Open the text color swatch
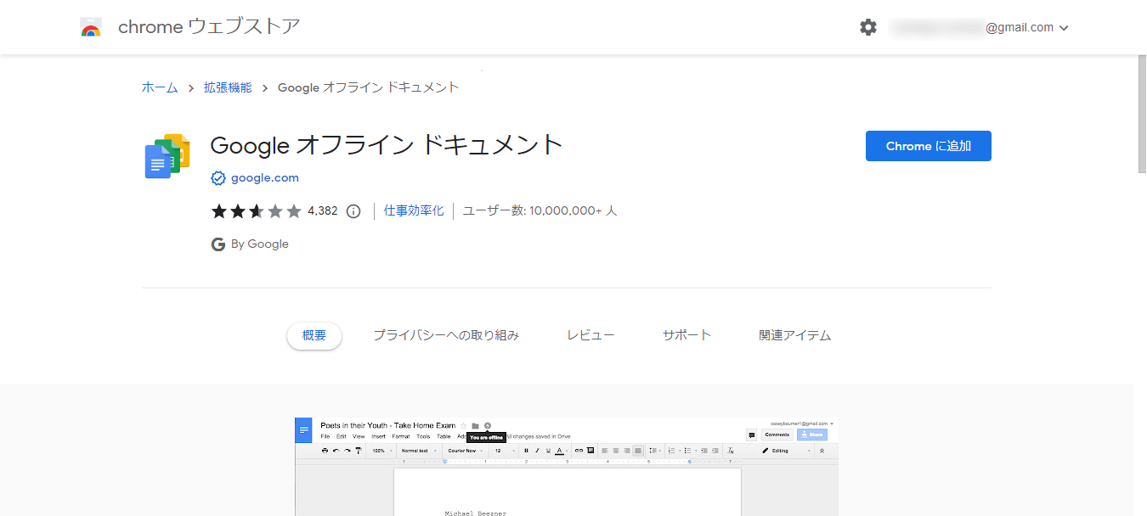 561,451
